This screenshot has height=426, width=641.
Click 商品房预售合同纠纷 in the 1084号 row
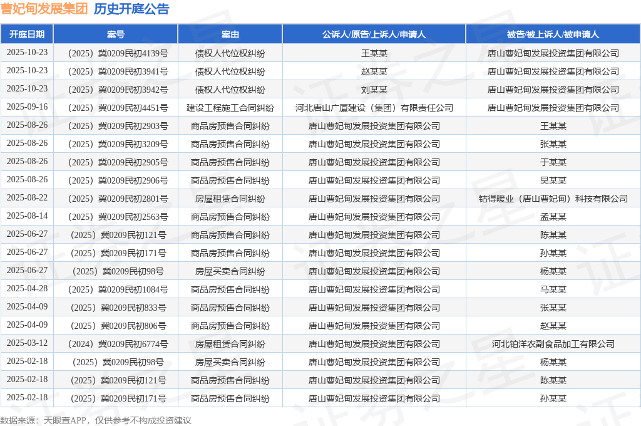(230, 289)
